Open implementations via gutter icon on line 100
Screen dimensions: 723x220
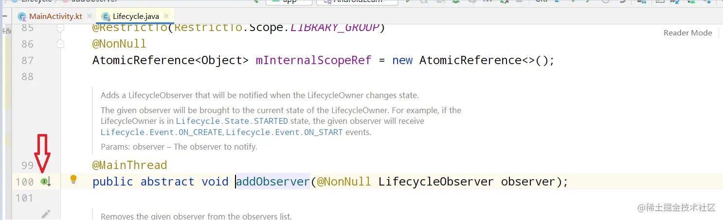[x=45, y=182]
